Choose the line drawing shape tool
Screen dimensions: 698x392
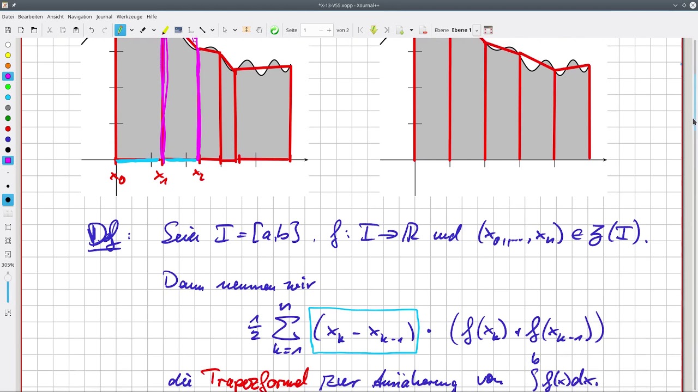point(202,30)
